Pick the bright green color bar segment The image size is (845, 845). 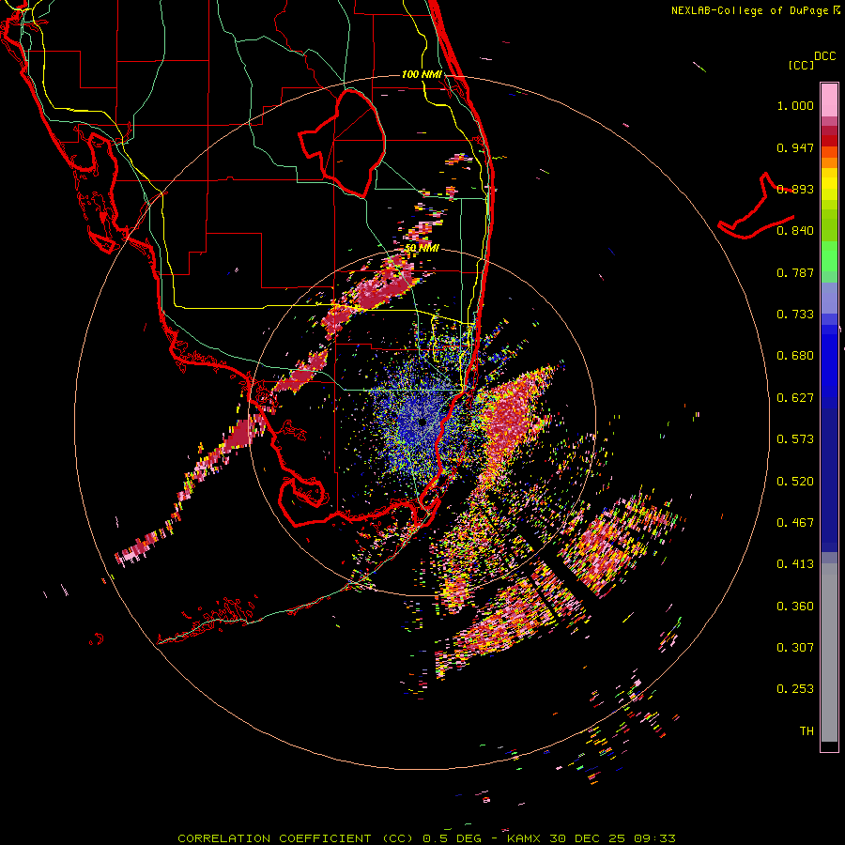tap(829, 256)
